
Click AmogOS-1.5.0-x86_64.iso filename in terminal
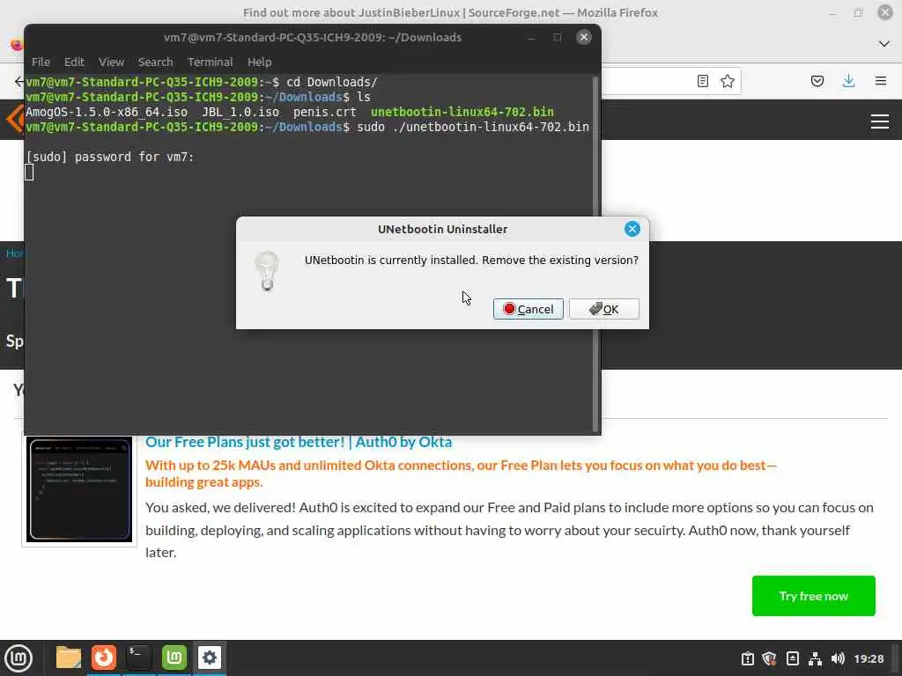[x=107, y=112]
